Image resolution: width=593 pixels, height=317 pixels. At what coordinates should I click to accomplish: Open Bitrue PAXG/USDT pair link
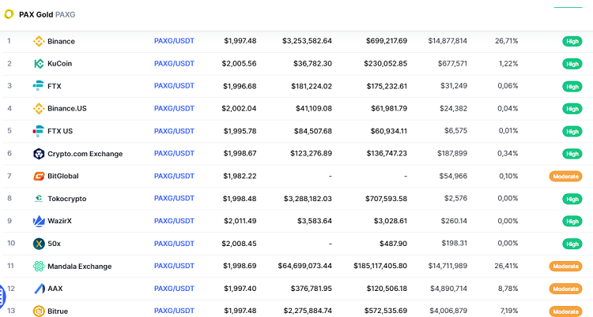click(174, 311)
